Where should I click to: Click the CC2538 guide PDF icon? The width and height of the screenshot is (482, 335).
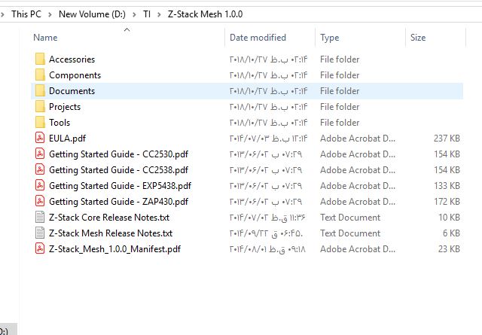(x=40, y=169)
